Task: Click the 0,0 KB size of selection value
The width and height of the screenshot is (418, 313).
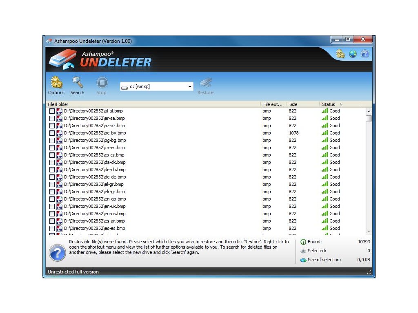Action: (364, 260)
